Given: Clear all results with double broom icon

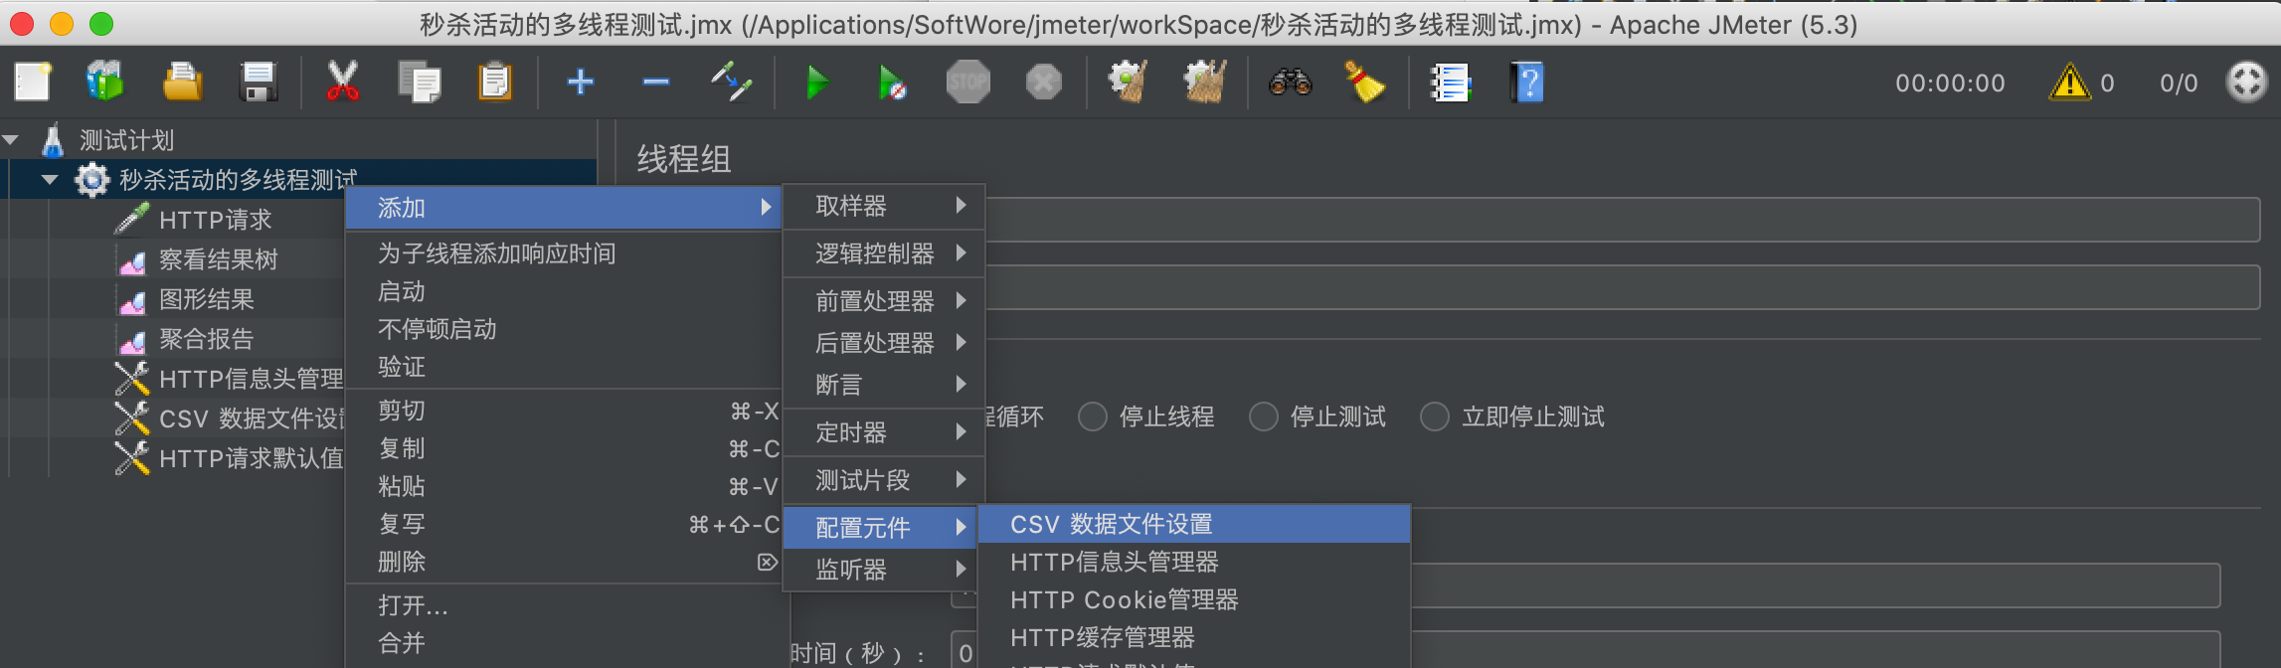Looking at the screenshot, I should pos(1204,82).
